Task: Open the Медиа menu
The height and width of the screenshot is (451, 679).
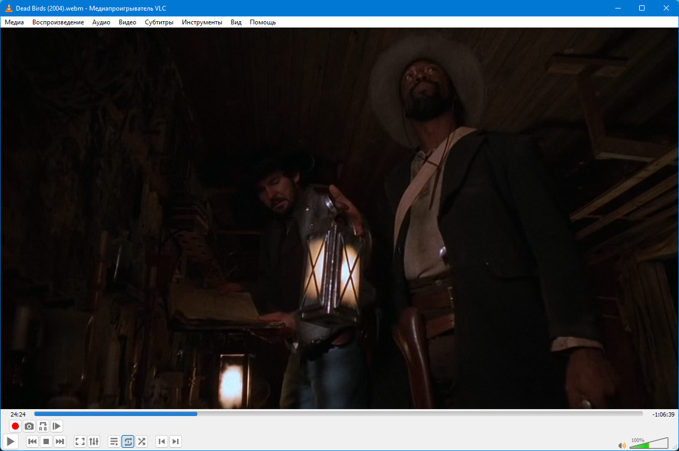Action: 14,22
